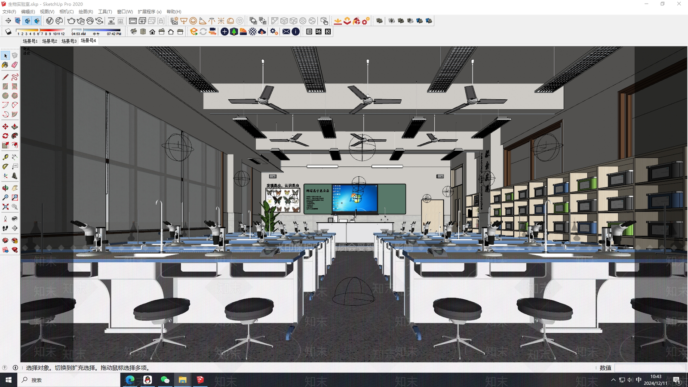Select the arrow Select tool
The height and width of the screenshot is (387, 688).
(6, 56)
